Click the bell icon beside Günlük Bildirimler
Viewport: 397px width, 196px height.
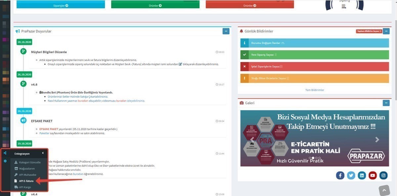tap(241, 31)
